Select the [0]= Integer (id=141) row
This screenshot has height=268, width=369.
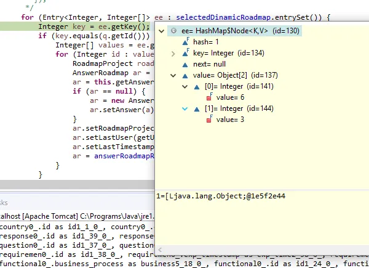[x=239, y=86]
